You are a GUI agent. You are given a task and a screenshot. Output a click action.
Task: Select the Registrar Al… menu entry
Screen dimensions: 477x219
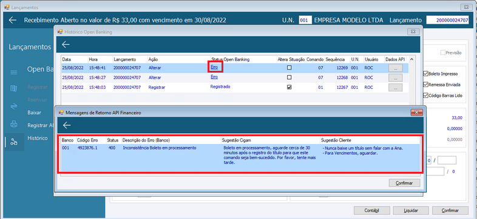click(x=40, y=125)
